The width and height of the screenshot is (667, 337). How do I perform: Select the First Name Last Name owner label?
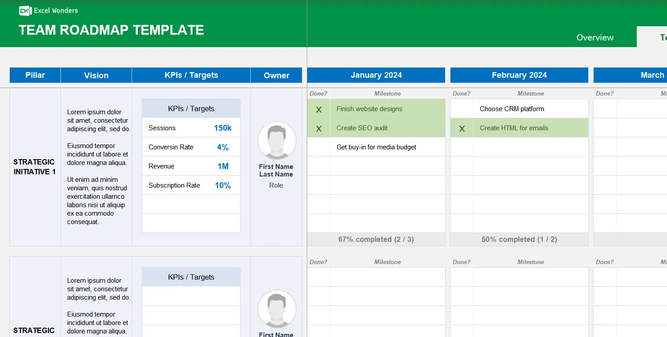coord(276,170)
